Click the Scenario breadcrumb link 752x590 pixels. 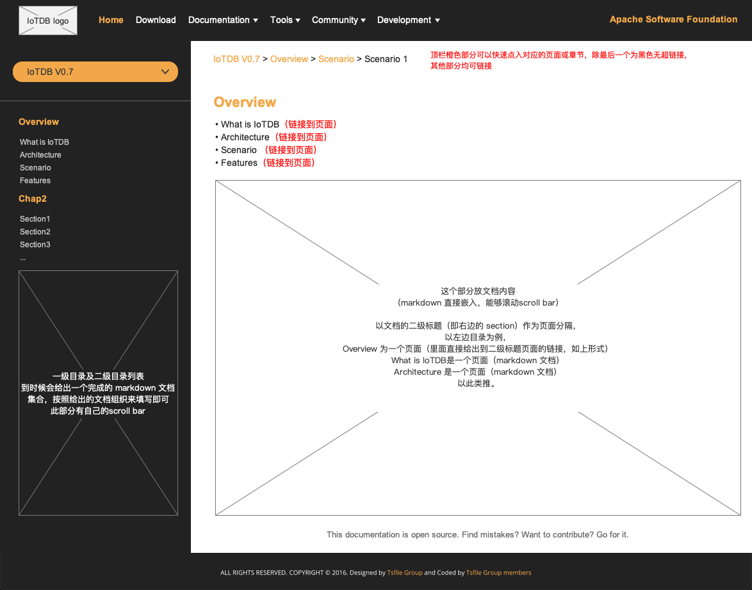click(336, 59)
